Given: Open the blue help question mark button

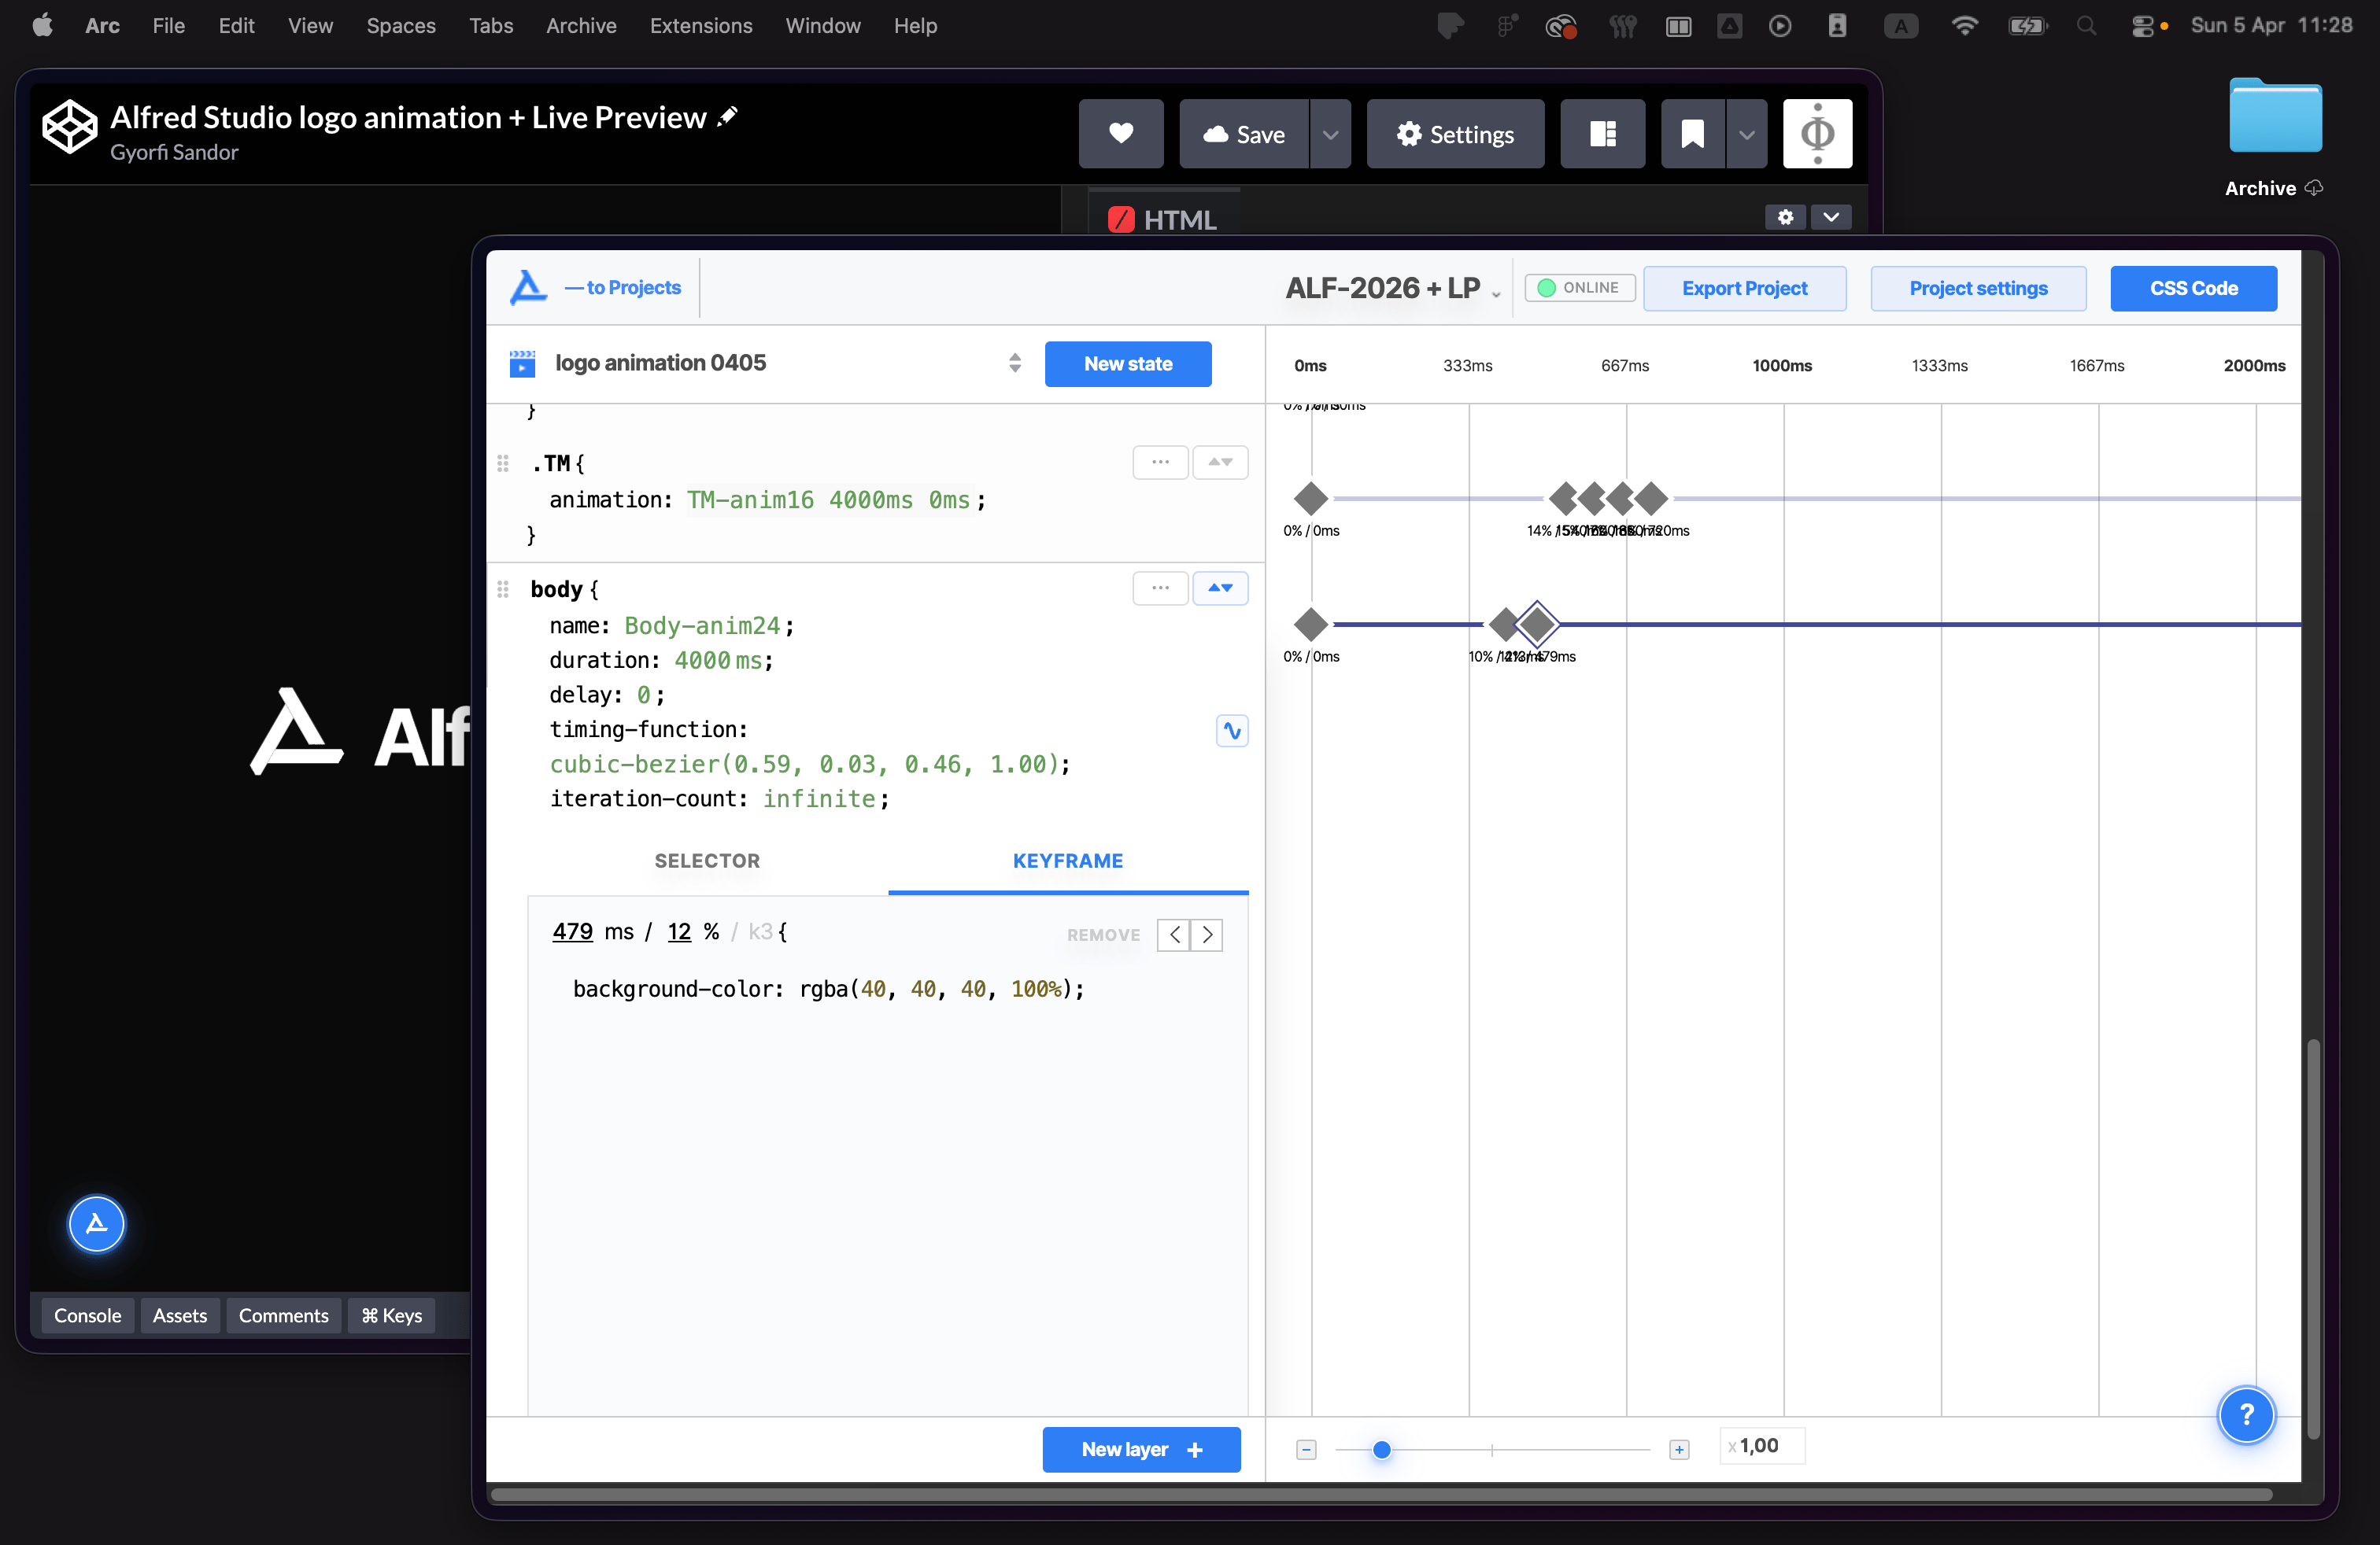Looking at the screenshot, I should pos(2246,1415).
